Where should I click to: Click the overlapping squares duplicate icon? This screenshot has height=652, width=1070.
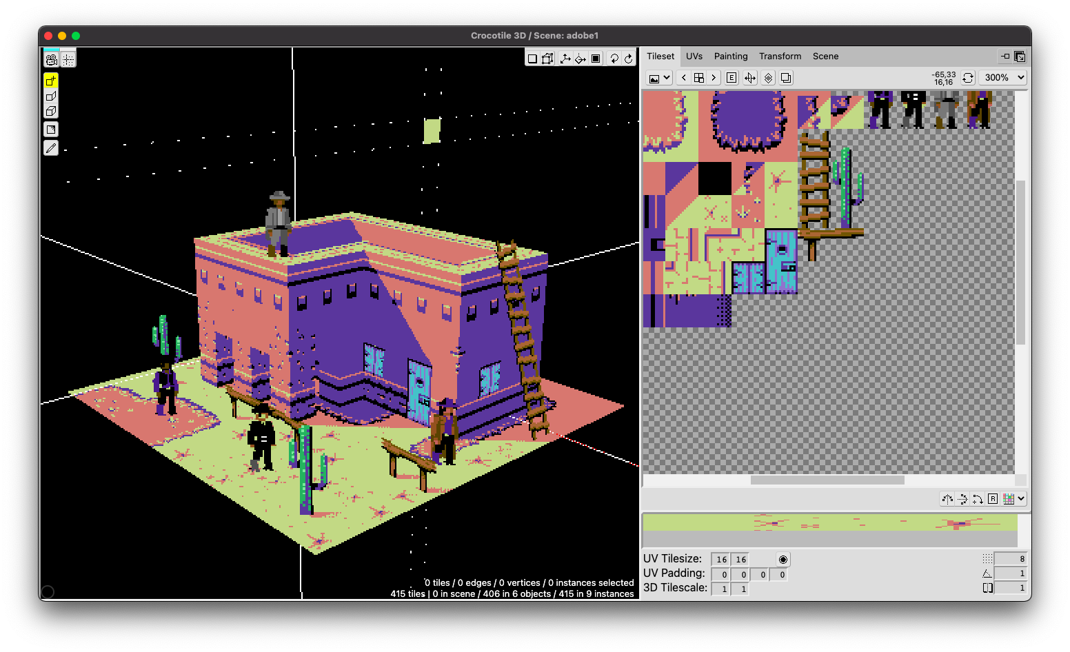tap(786, 78)
